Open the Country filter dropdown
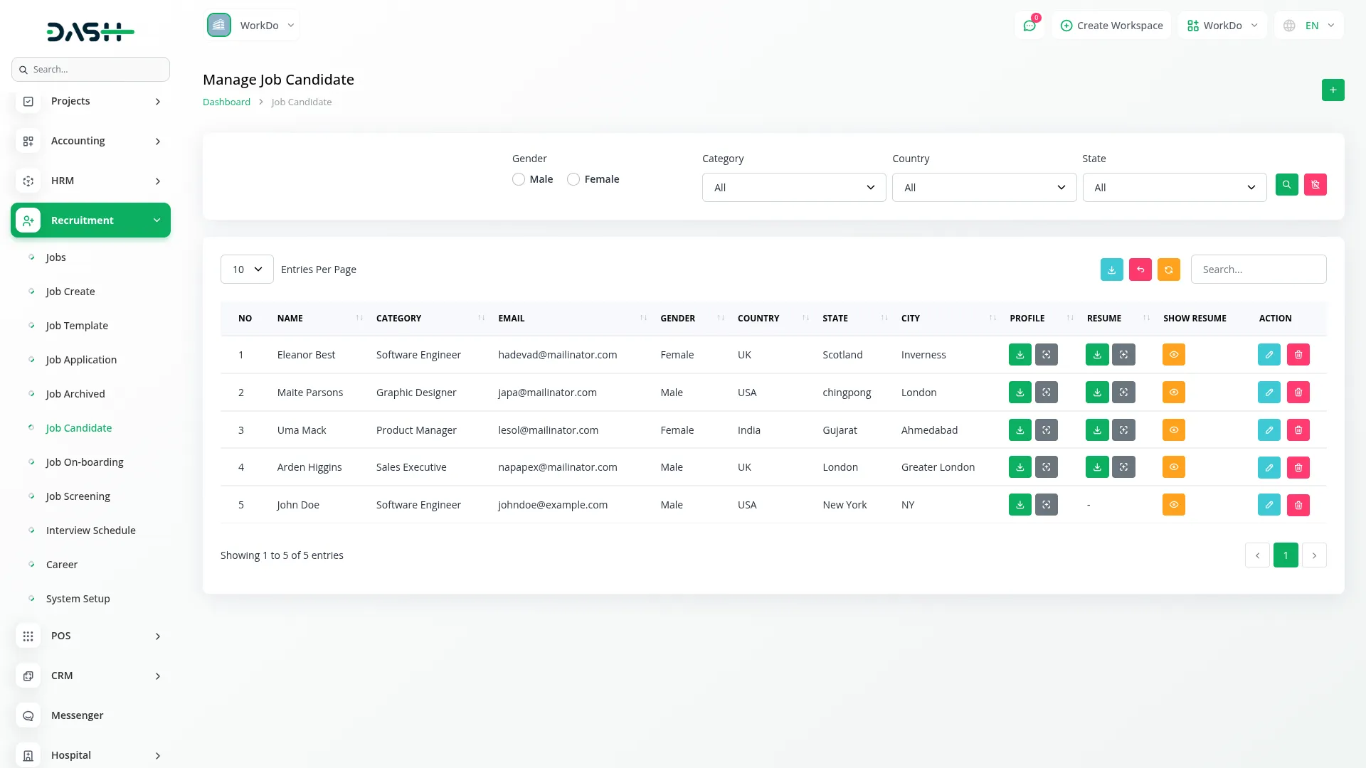The width and height of the screenshot is (1366, 768). [x=983, y=188]
